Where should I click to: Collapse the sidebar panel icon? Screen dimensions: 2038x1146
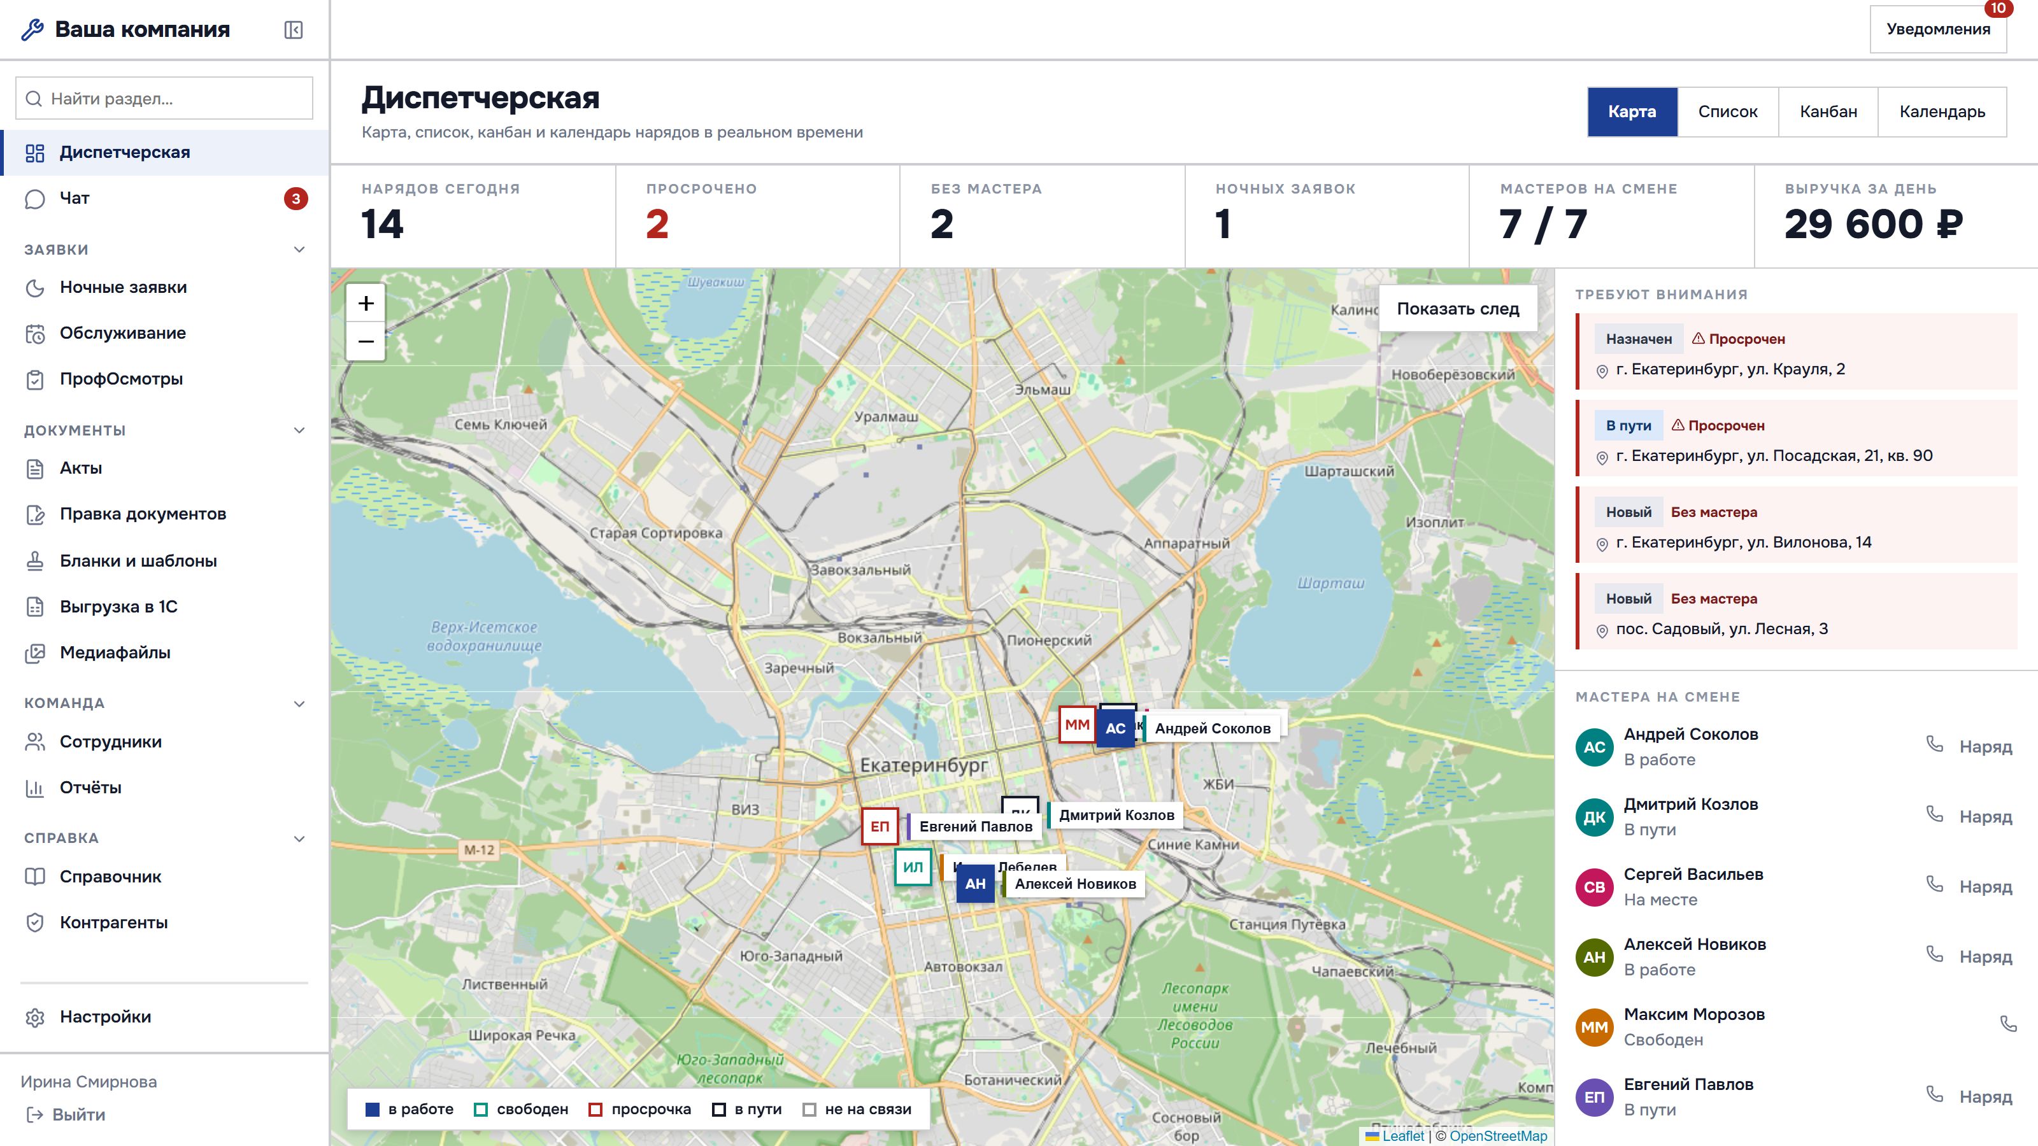click(x=294, y=30)
